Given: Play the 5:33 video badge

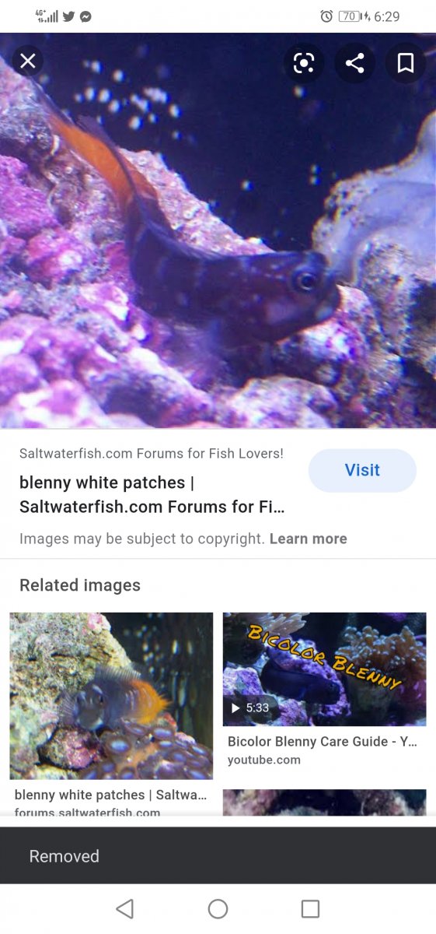Looking at the screenshot, I should pyautogui.click(x=250, y=708).
